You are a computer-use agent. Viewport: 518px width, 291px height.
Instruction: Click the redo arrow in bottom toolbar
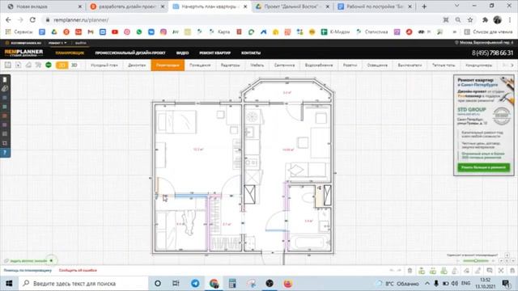399,271
